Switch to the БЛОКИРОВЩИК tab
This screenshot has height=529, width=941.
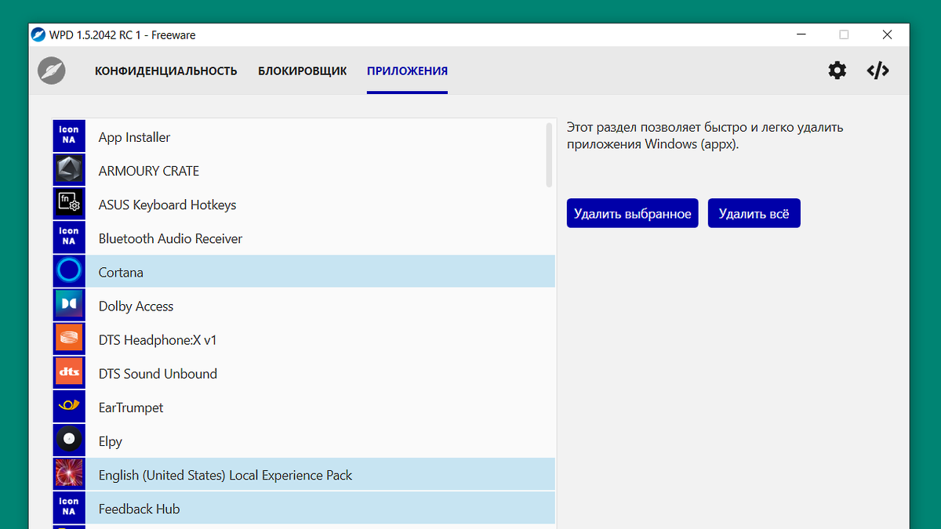(302, 71)
